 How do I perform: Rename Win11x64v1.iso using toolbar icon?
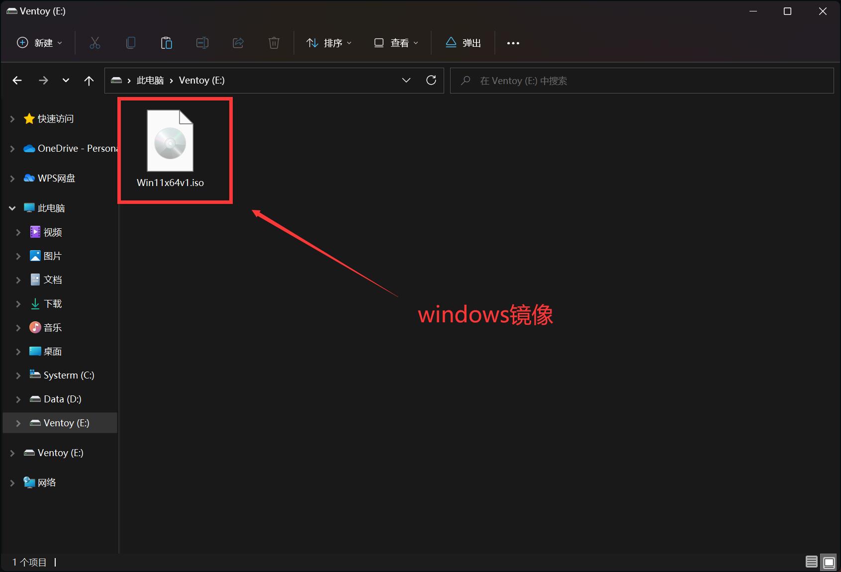point(202,43)
